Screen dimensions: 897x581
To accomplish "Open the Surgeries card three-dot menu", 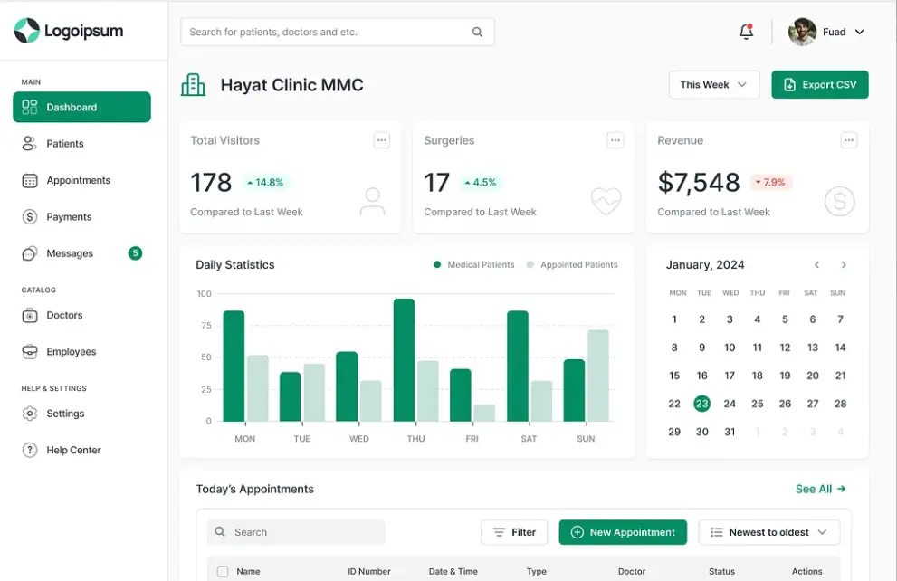I will (x=615, y=140).
